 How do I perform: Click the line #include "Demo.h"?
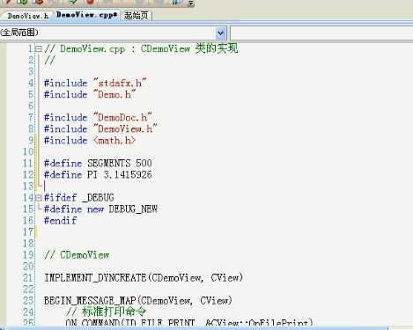(90, 95)
